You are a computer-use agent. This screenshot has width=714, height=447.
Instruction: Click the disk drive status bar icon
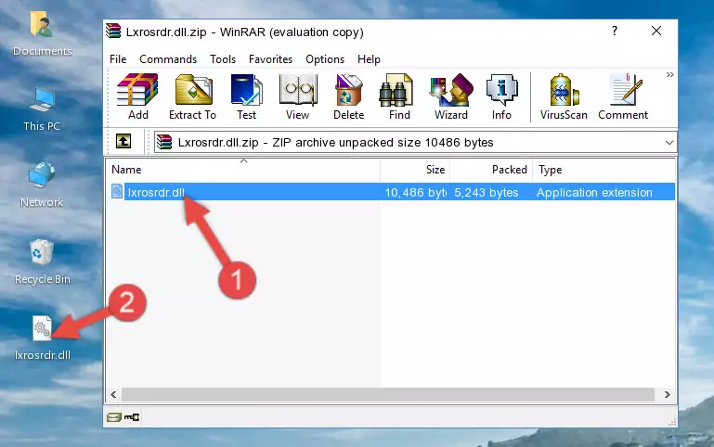[114, 417]
